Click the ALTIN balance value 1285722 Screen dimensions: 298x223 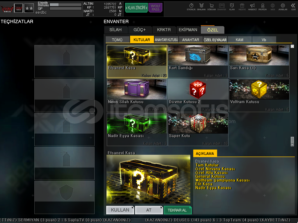(110, 4)
